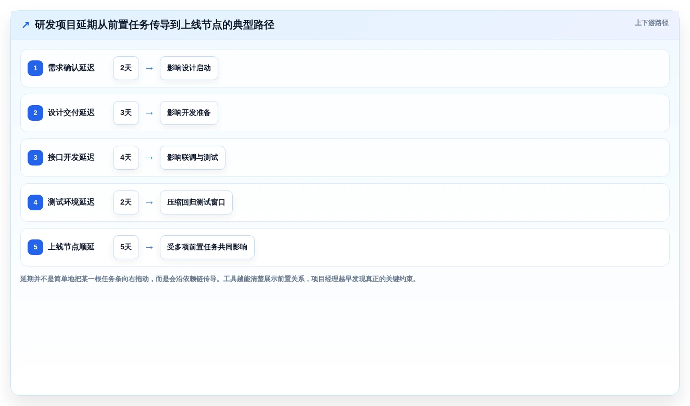Click the 影响联调与测试 chip
The width and height of the screenshot is (690, 406).
193,158
